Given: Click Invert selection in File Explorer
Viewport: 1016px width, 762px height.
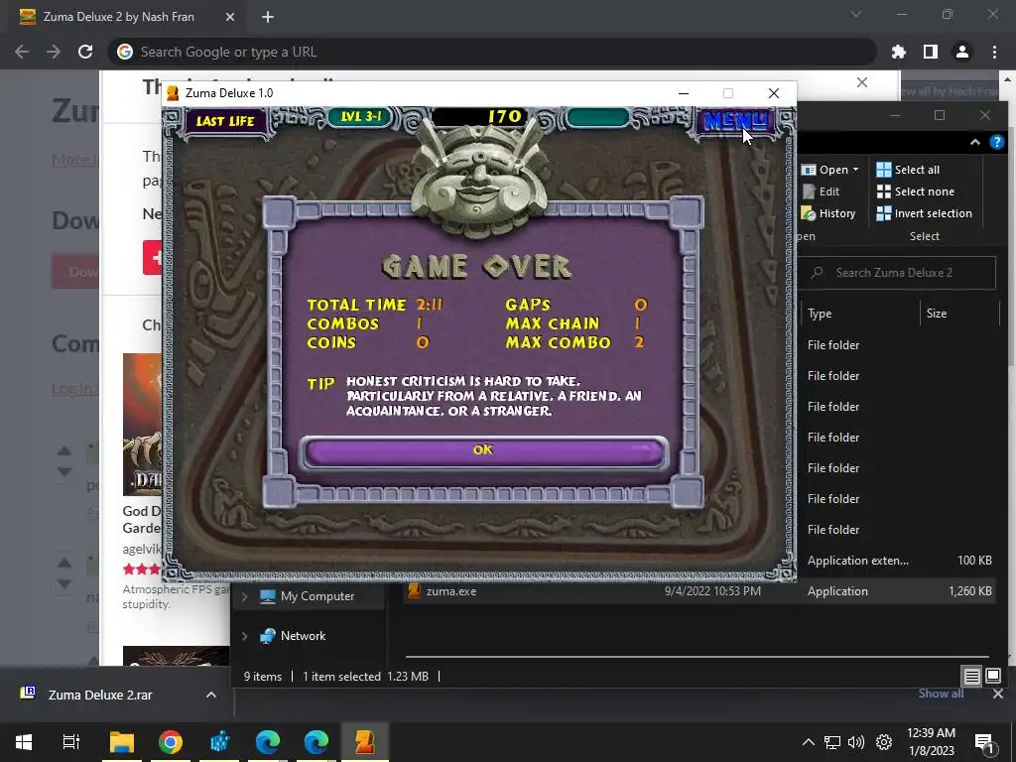Looking at the screenshot, I should tap(924, 214).
